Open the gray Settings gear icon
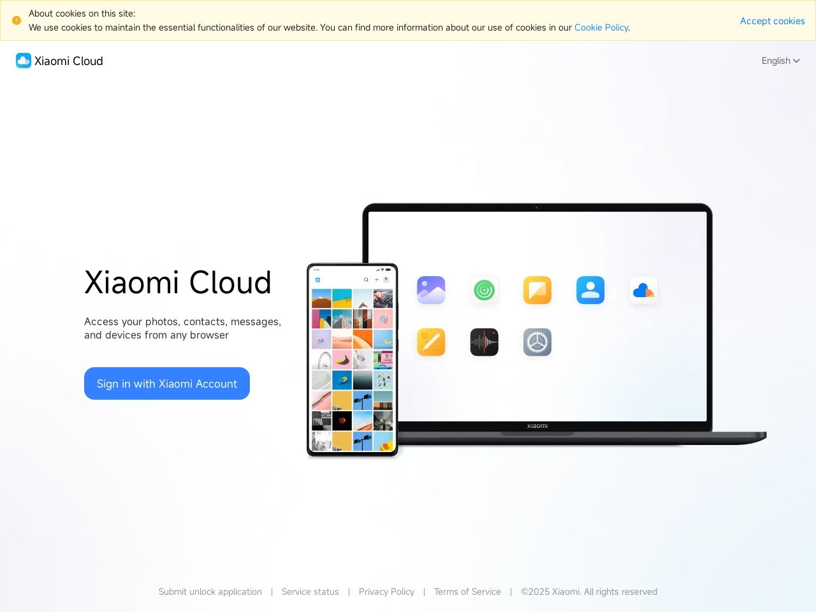816x612 pixels. pos(537,342)
